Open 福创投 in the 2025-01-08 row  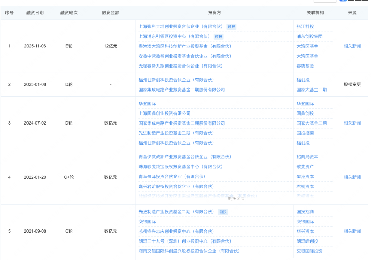(303, 80)
